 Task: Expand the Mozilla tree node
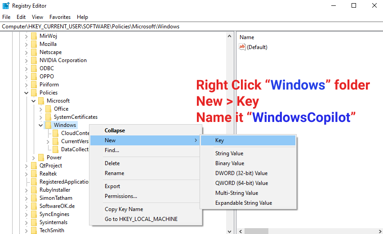point(27,45)
